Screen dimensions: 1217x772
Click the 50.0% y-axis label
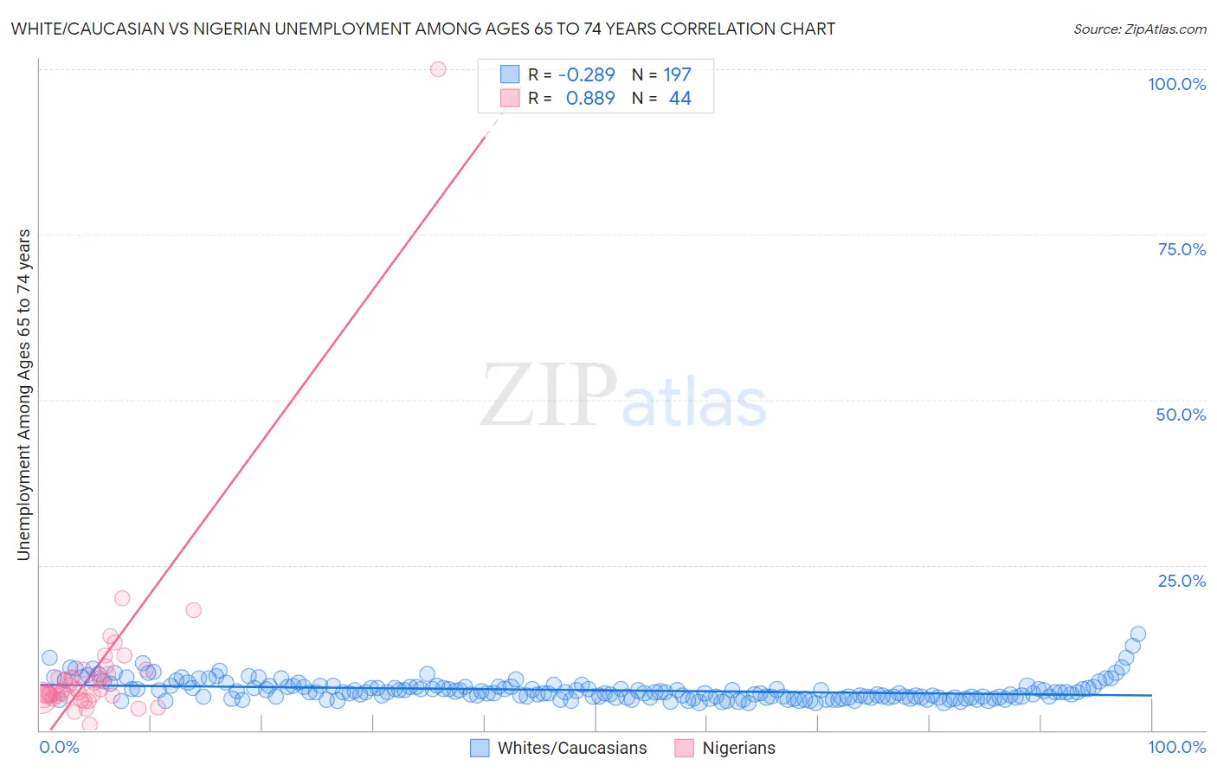point(1181,415)
